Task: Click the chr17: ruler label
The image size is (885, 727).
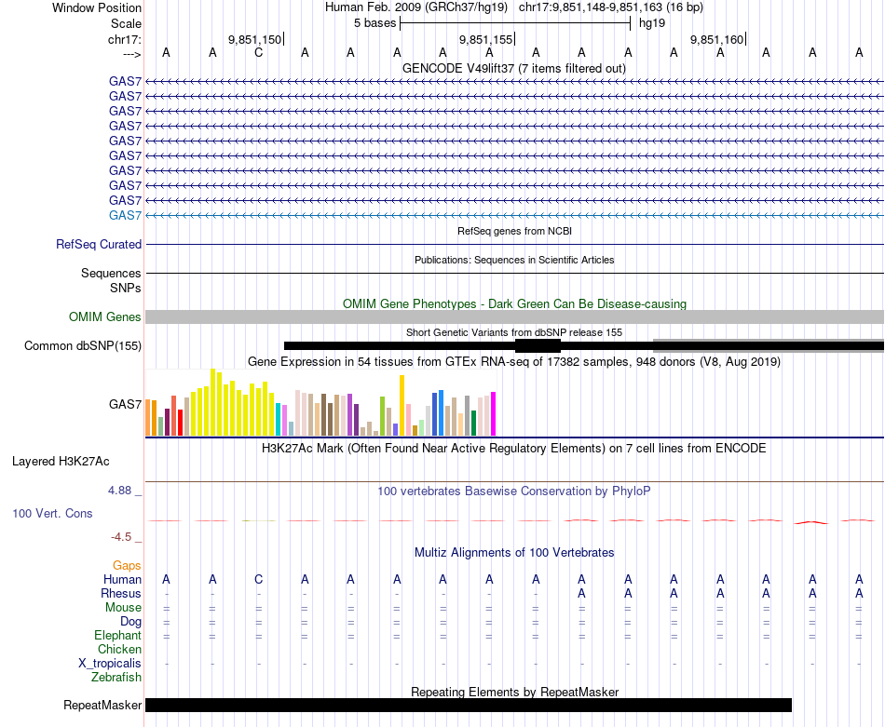Action: (125, 39)
